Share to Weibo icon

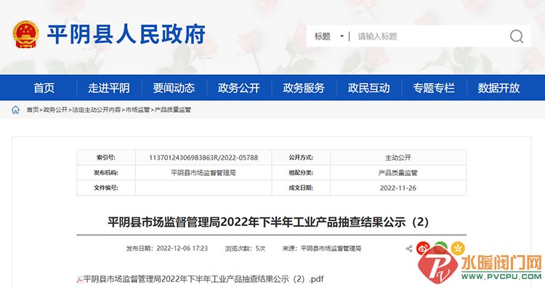tap(423, 248)
